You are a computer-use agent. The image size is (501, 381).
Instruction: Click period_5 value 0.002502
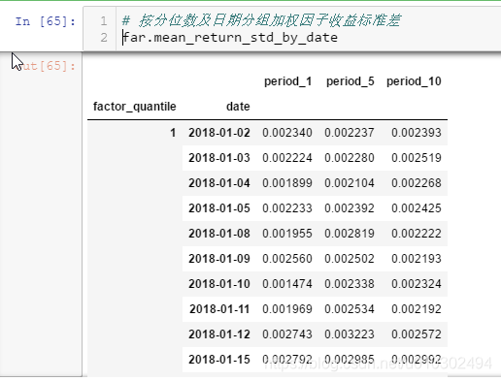(x=350, y=259)
